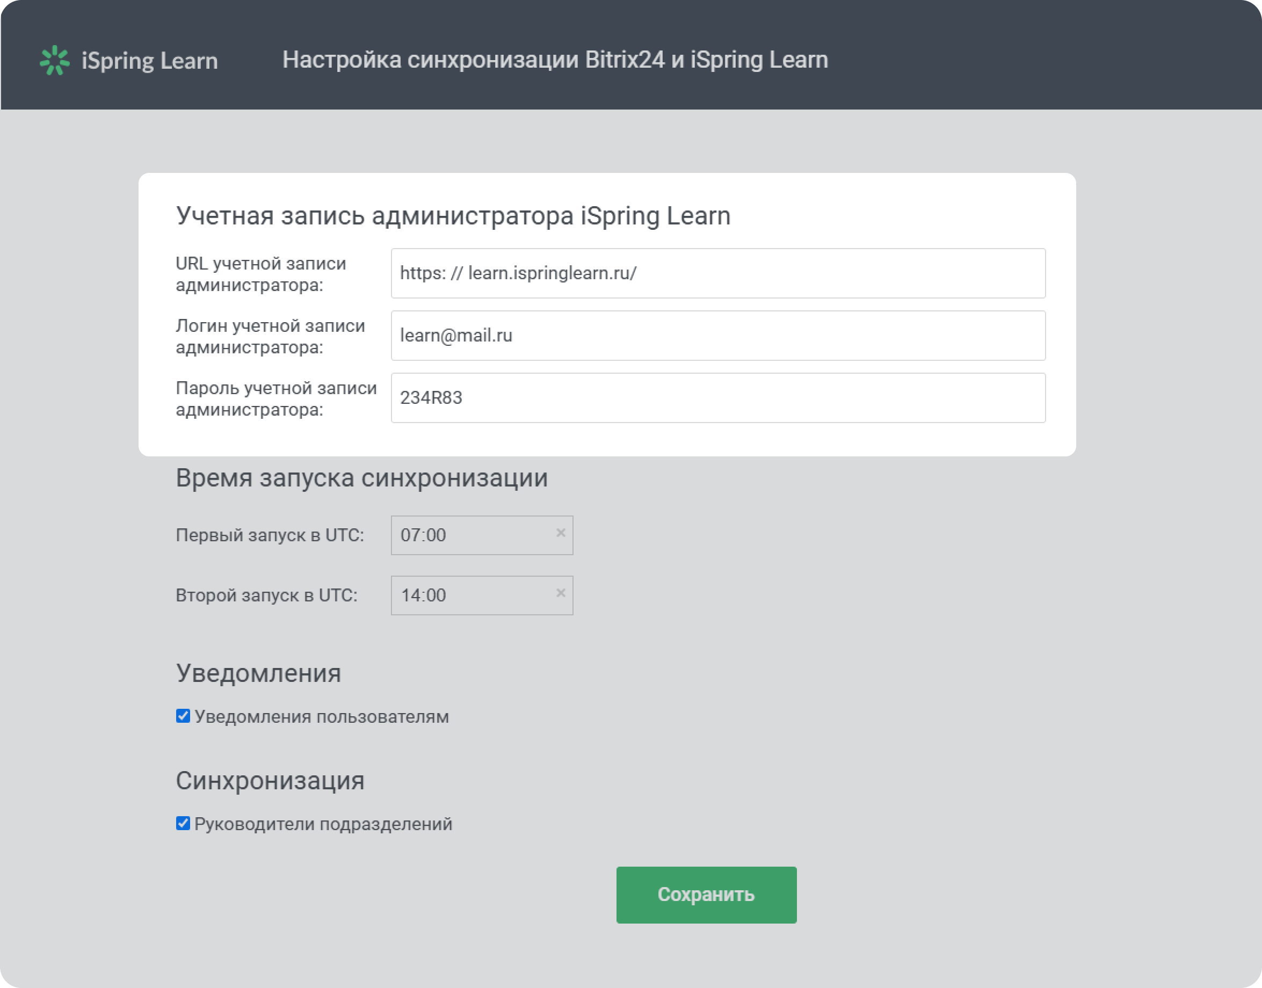1262x988 pixels.
Task: Clear the first launch time 07:00
Action: click(x=561, y=533)
